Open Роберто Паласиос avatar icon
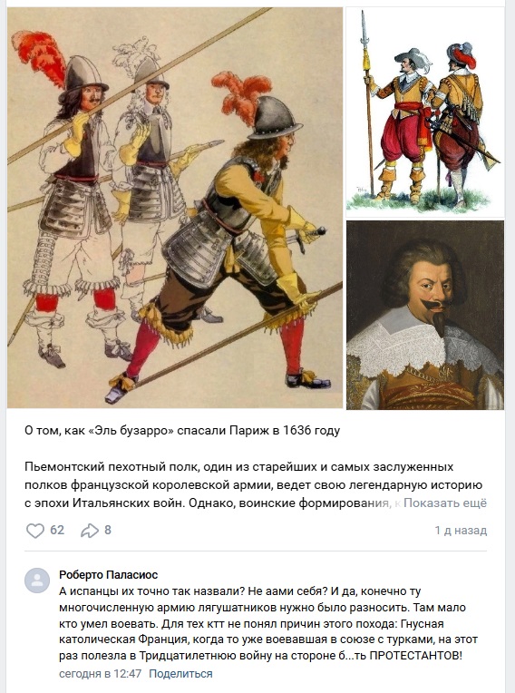The height and width of the screenshot is (693, 515). tap(37, 581)
